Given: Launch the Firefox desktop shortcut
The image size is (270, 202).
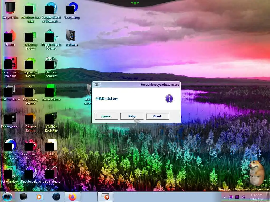Looking at the screenshot, I should point(10,38).
